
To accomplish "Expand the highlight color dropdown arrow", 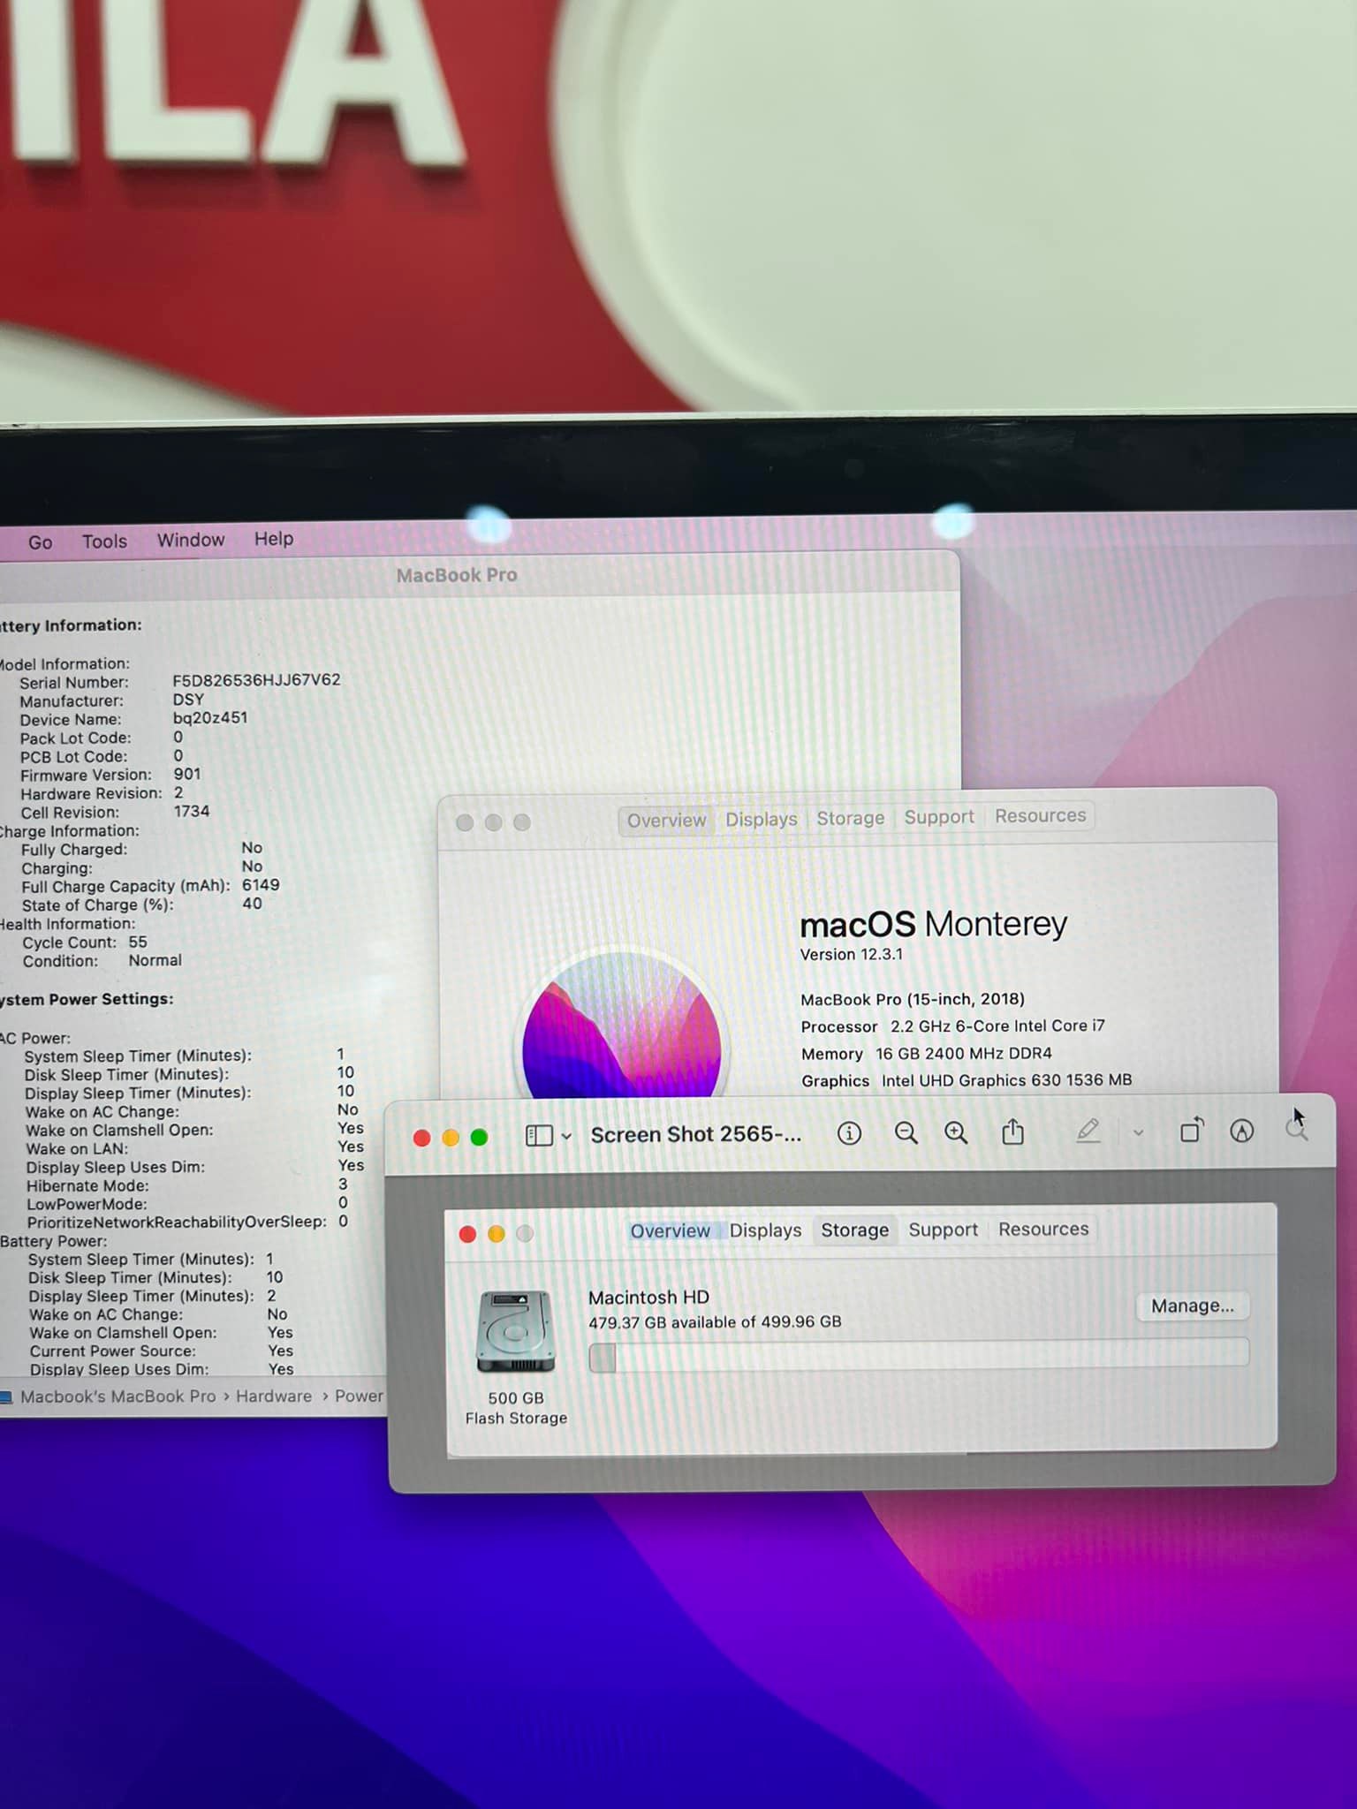I will (1138, 1132).
